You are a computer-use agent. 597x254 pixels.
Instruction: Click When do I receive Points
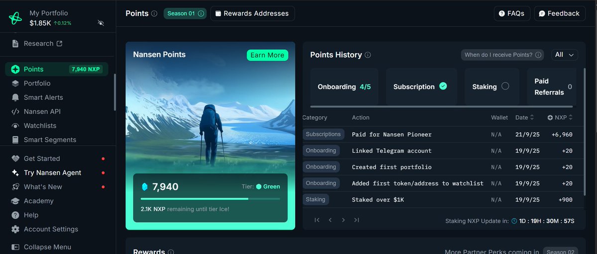click(502, 55)
